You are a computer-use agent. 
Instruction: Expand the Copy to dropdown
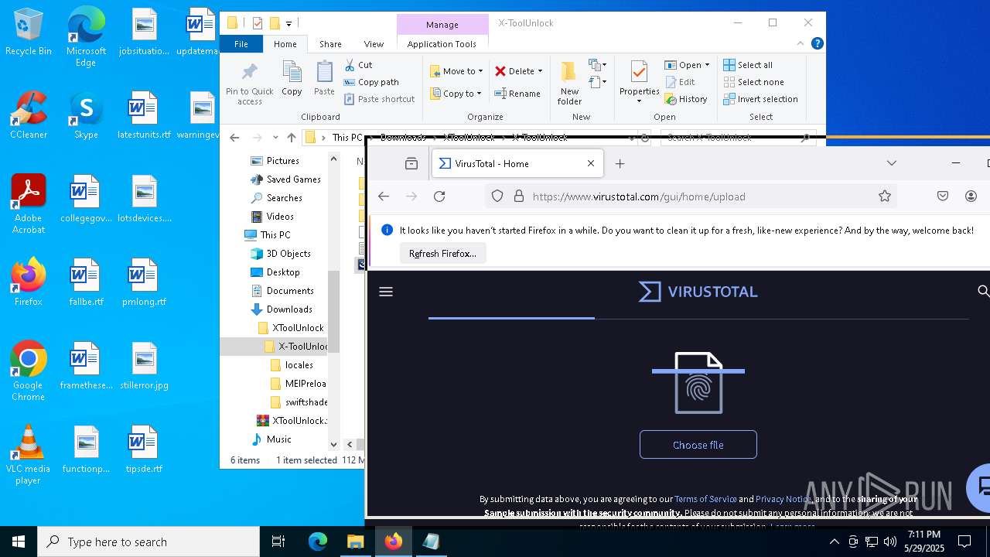point(479,94)
